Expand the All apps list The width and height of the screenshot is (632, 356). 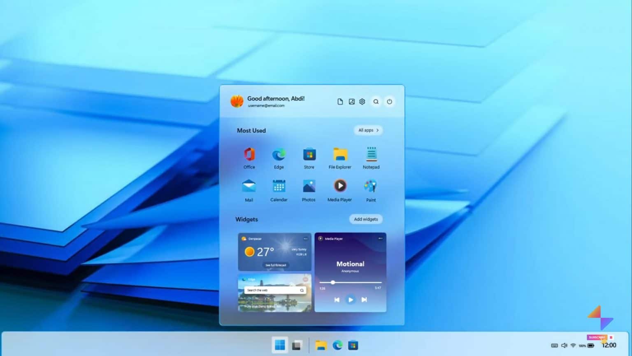(367, 130)
